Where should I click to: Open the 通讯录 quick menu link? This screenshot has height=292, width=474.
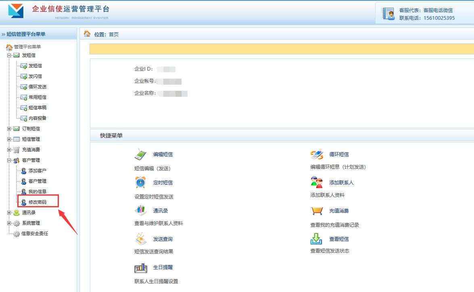tap(161, 211)
